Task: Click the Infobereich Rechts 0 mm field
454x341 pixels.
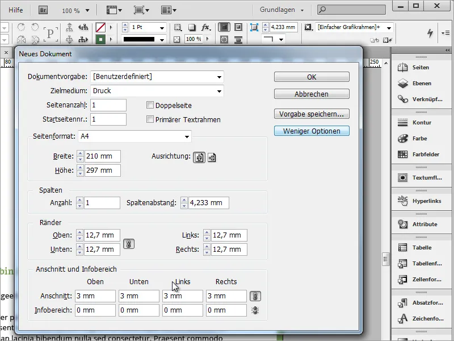Action: [226, 310]
